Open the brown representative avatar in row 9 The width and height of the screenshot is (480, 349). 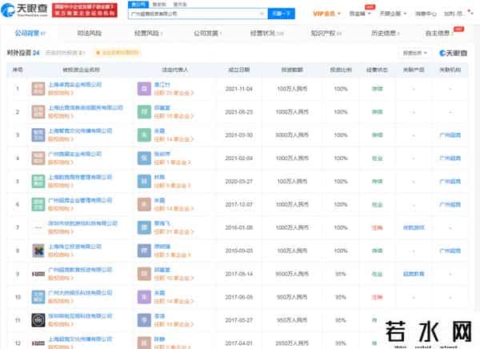pos(144,274)
